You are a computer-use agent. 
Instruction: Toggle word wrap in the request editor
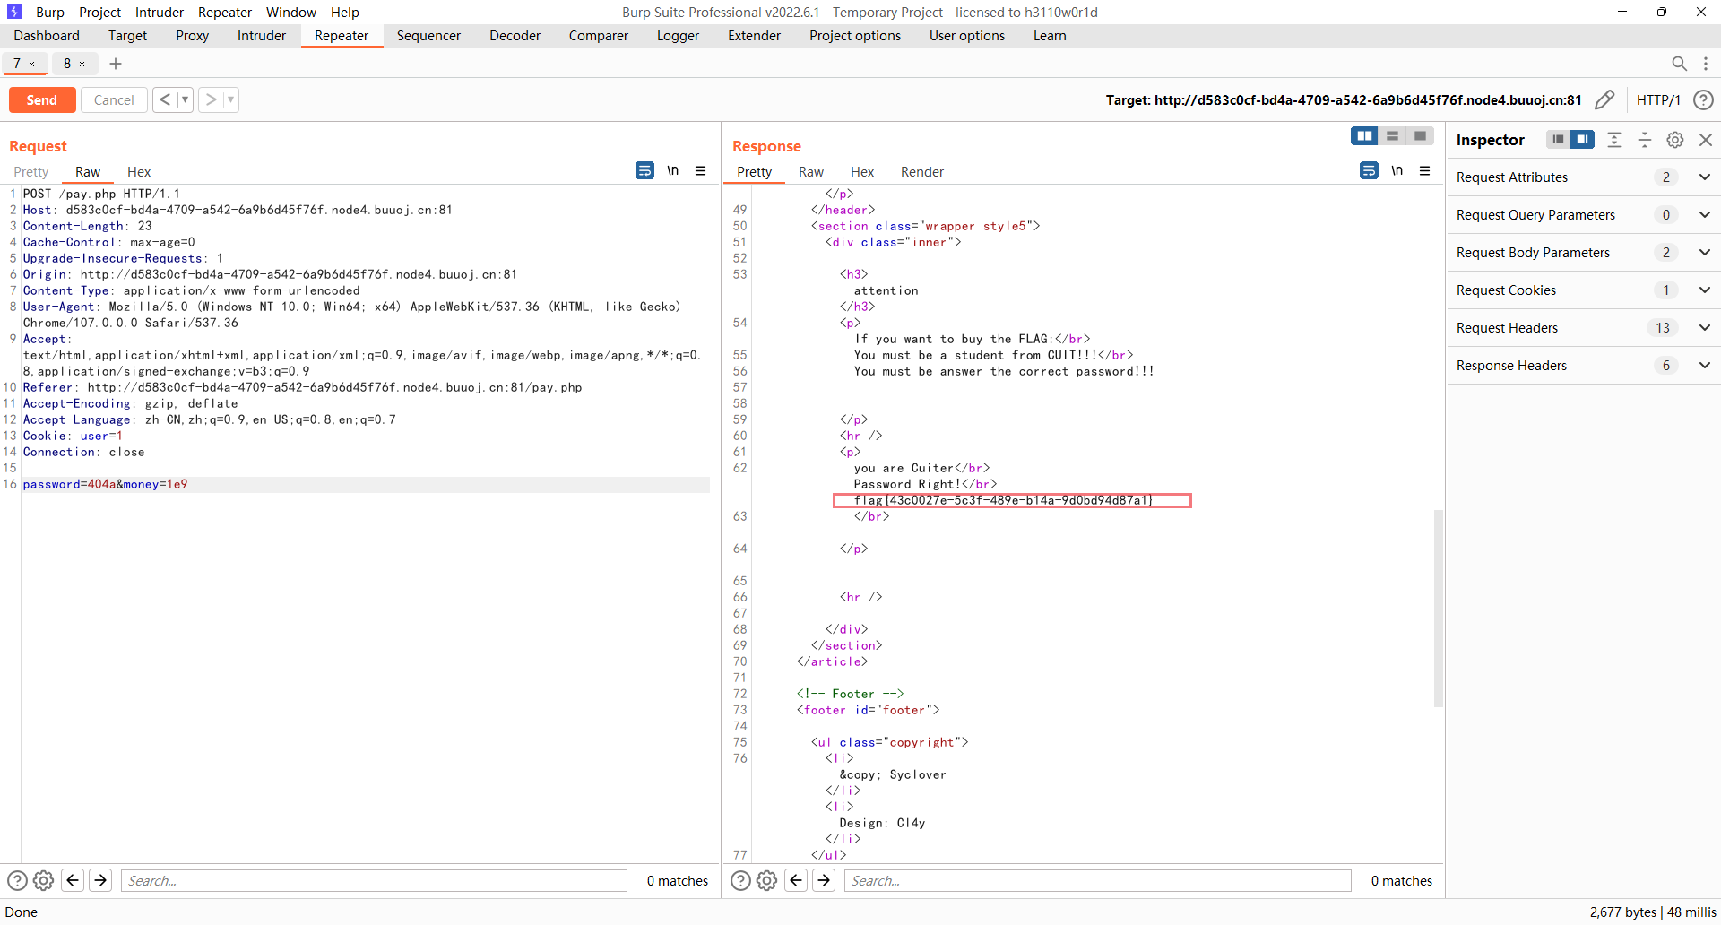pyautogui.click(x=644, y=170)
